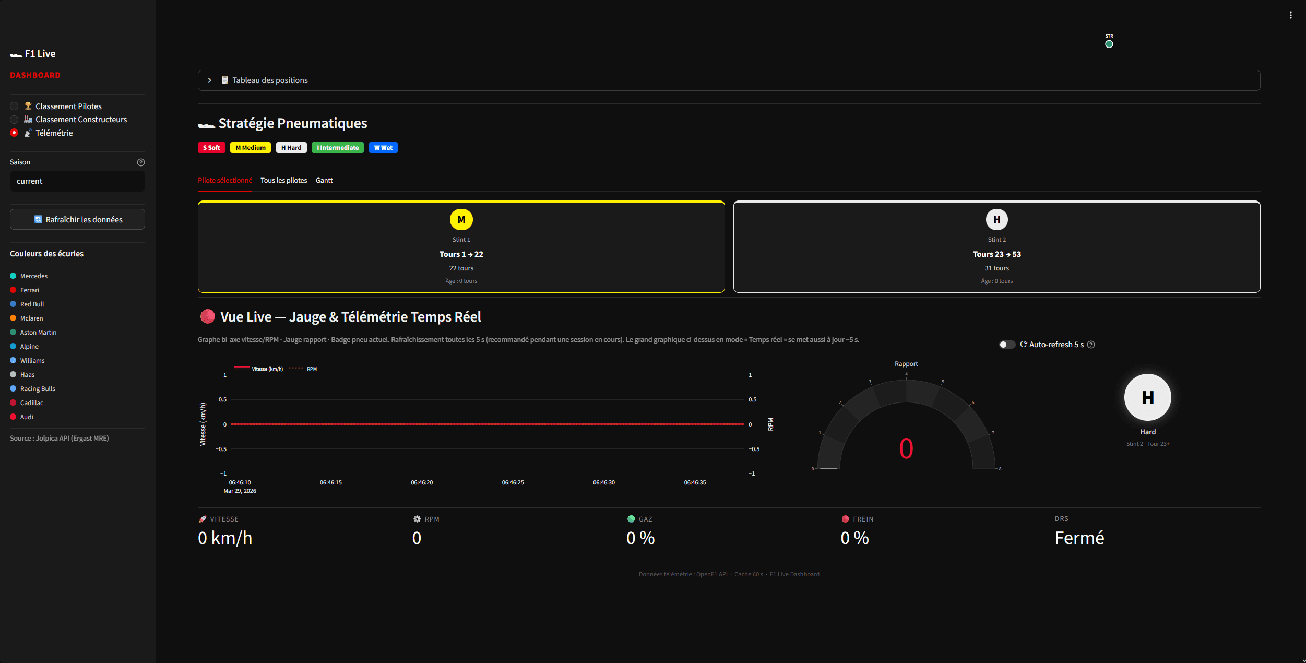Enable the Auto-refresh 5 s toggle
Screen dimensions: 1306x663
coord(1006,345)
